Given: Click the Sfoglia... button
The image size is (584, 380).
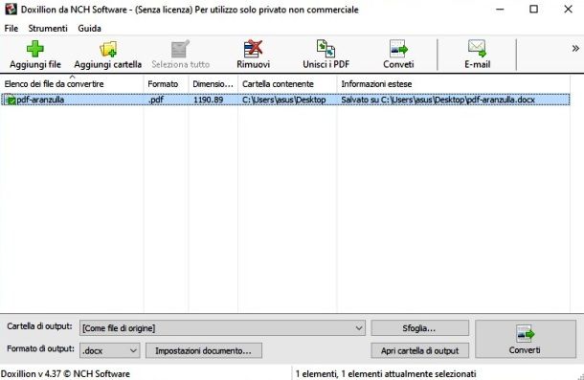Looking at the screenshot, I should point(419,328).
